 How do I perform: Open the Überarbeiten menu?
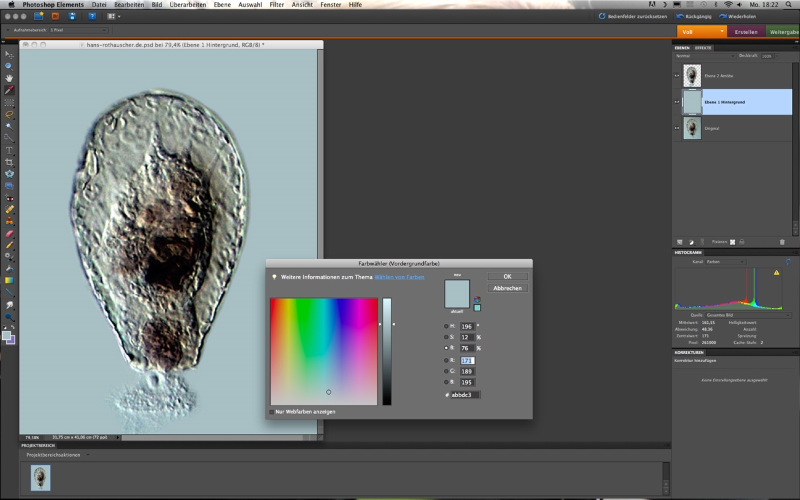click(187, 5)
